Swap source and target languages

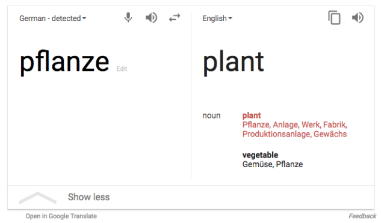click(x=175, y=17)
